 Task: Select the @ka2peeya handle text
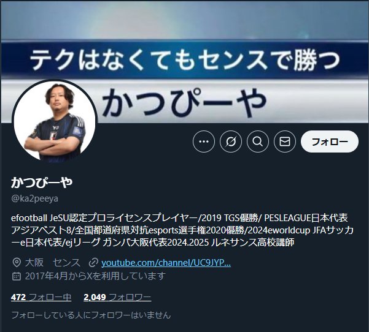click(x=34, y=198)
